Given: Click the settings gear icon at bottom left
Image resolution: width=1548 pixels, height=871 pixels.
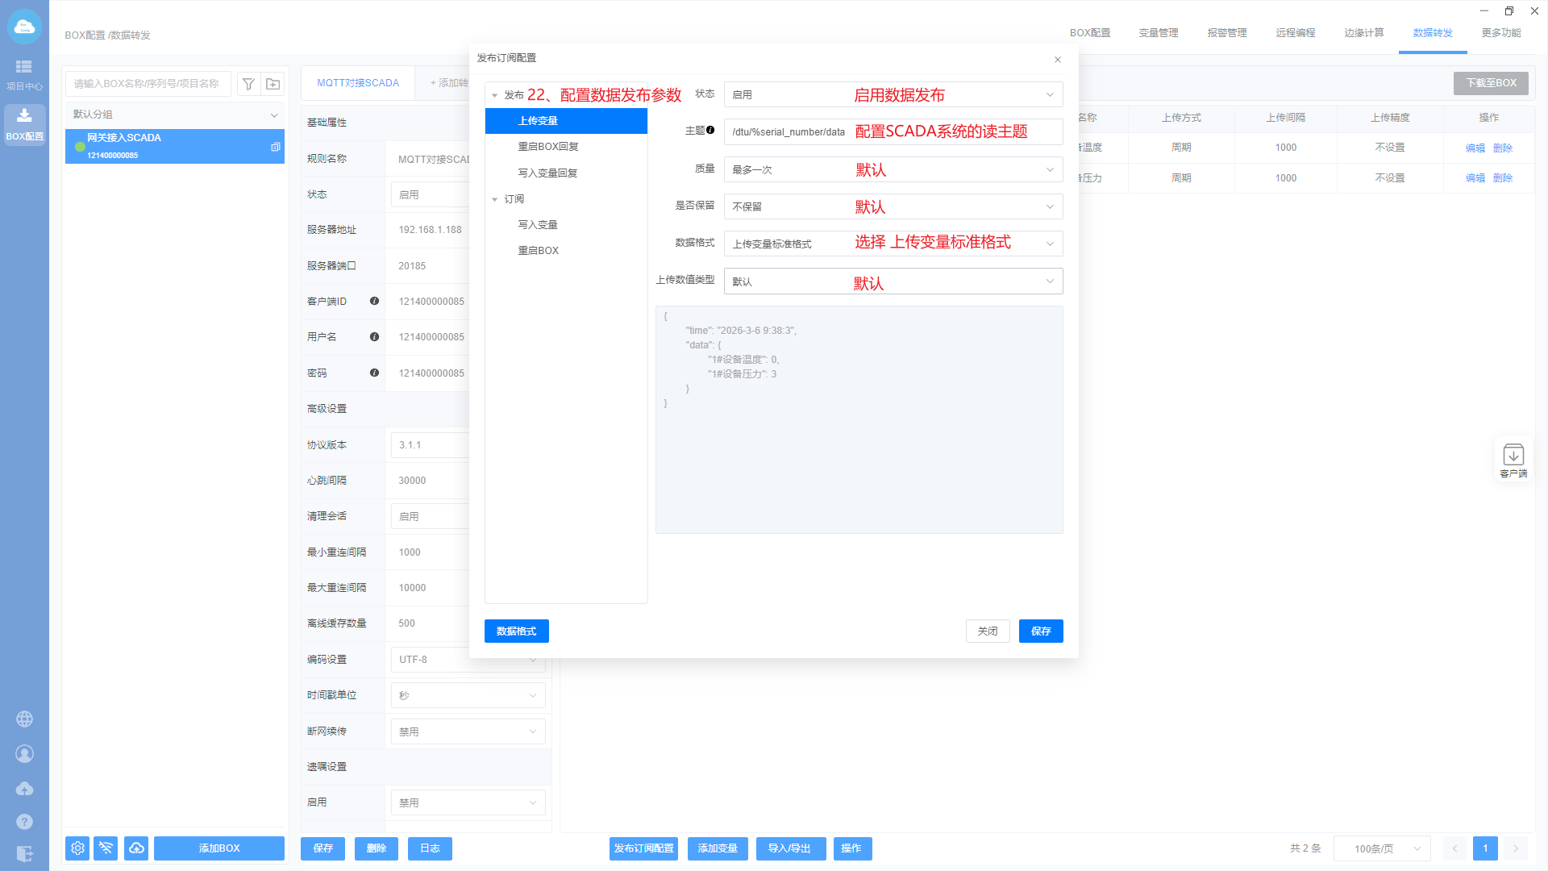Looking at the screenshot, I should [77, 848].
